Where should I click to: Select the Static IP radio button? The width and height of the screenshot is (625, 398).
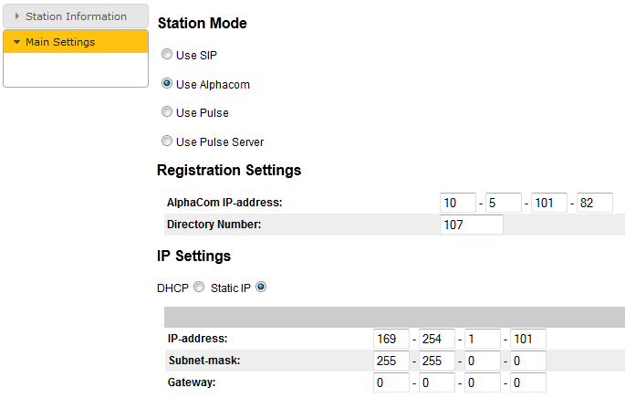click(261, 288)
